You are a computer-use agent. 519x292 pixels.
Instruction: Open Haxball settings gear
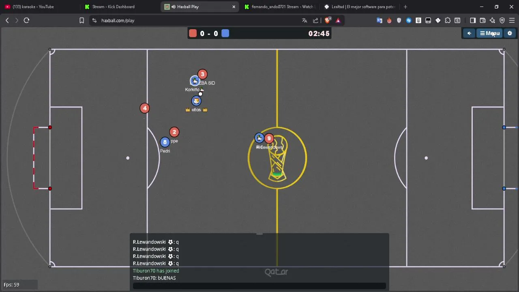coord(510,33)
